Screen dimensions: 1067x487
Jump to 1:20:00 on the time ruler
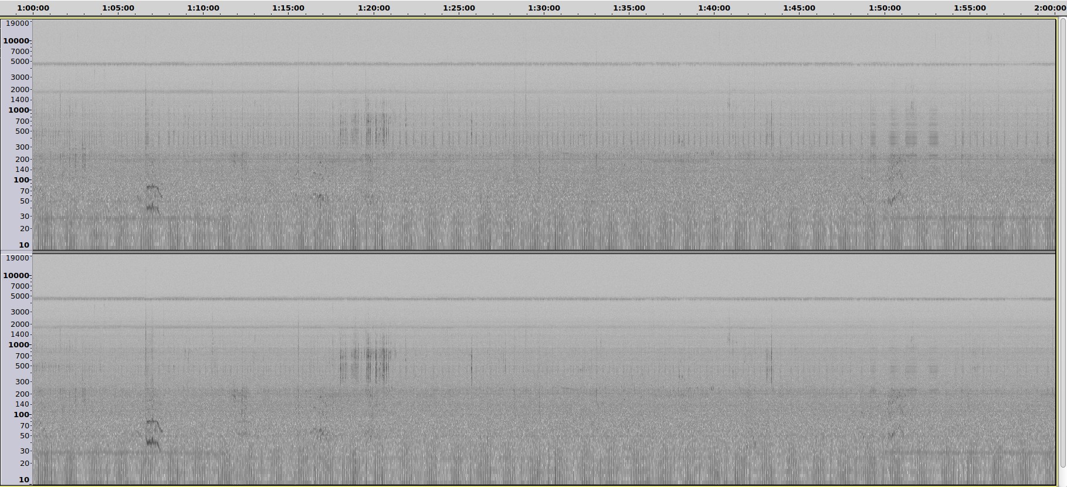374,8
